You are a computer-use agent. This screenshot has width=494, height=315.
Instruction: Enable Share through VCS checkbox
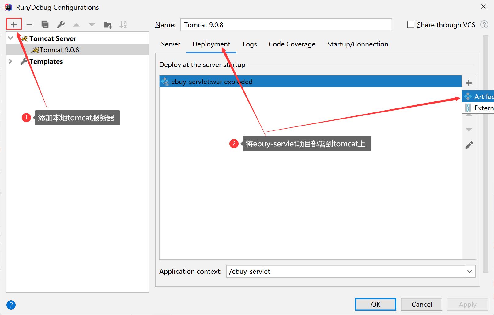(411, 25)
